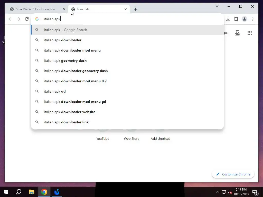Select suggestion 'italian apk downloader'
The image size is (263, 197).
point(127,40)
